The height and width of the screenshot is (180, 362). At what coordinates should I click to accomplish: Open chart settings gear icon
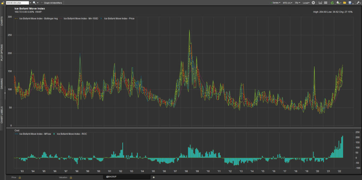[313, 3]
